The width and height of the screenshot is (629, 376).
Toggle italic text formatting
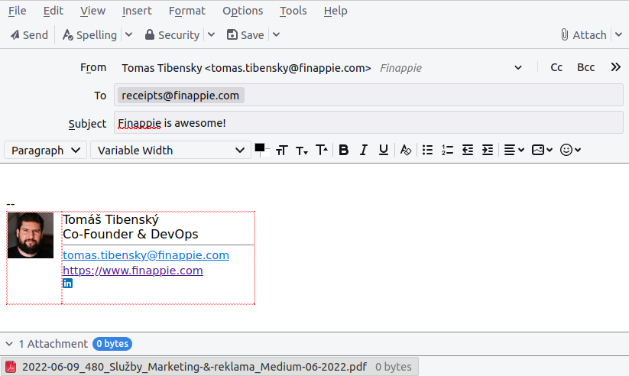[364, 151]
